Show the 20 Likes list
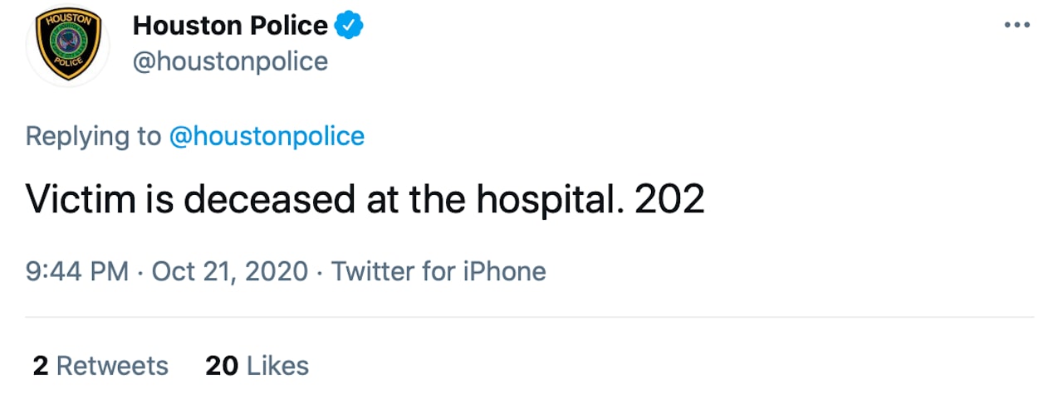Image resolution: width=1063 pixels, height=399 pixels. [257, 366]
